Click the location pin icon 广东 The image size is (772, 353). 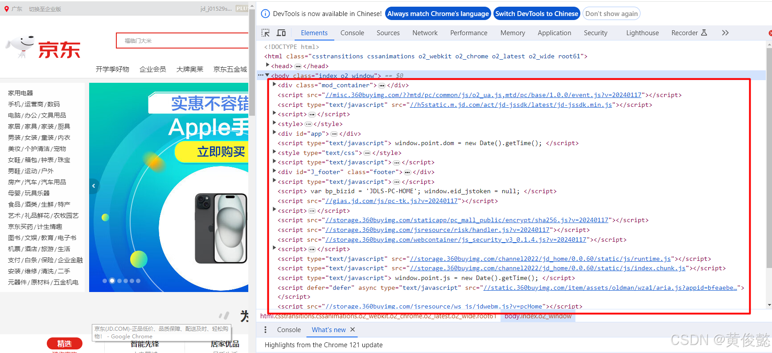pyautogui.click(x=7, y=9)
